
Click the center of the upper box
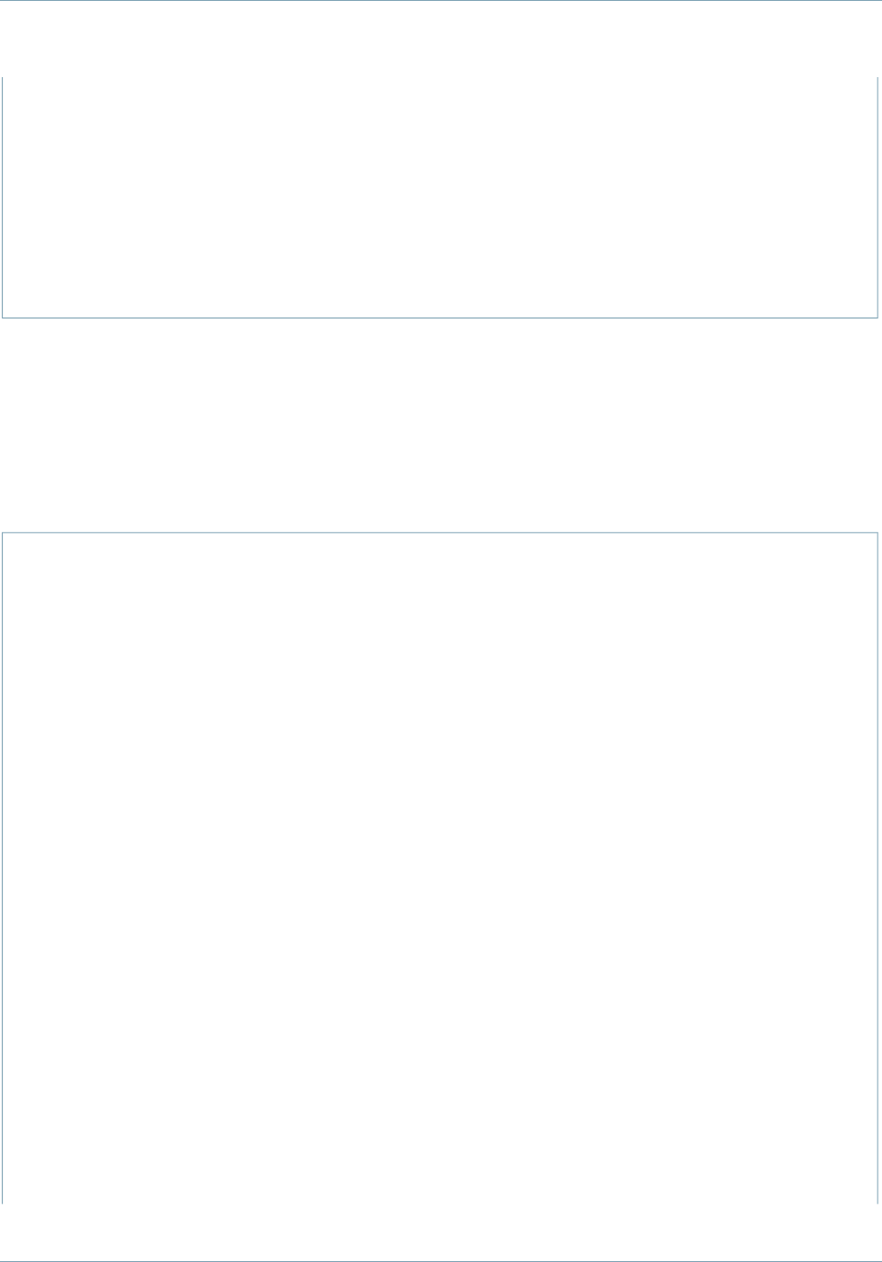(440, 197)
